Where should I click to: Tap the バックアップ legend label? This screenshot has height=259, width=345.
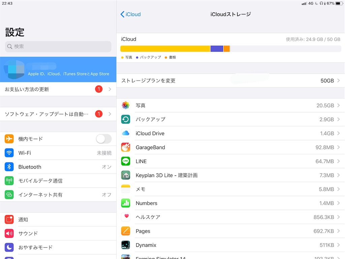pos(151,57)
